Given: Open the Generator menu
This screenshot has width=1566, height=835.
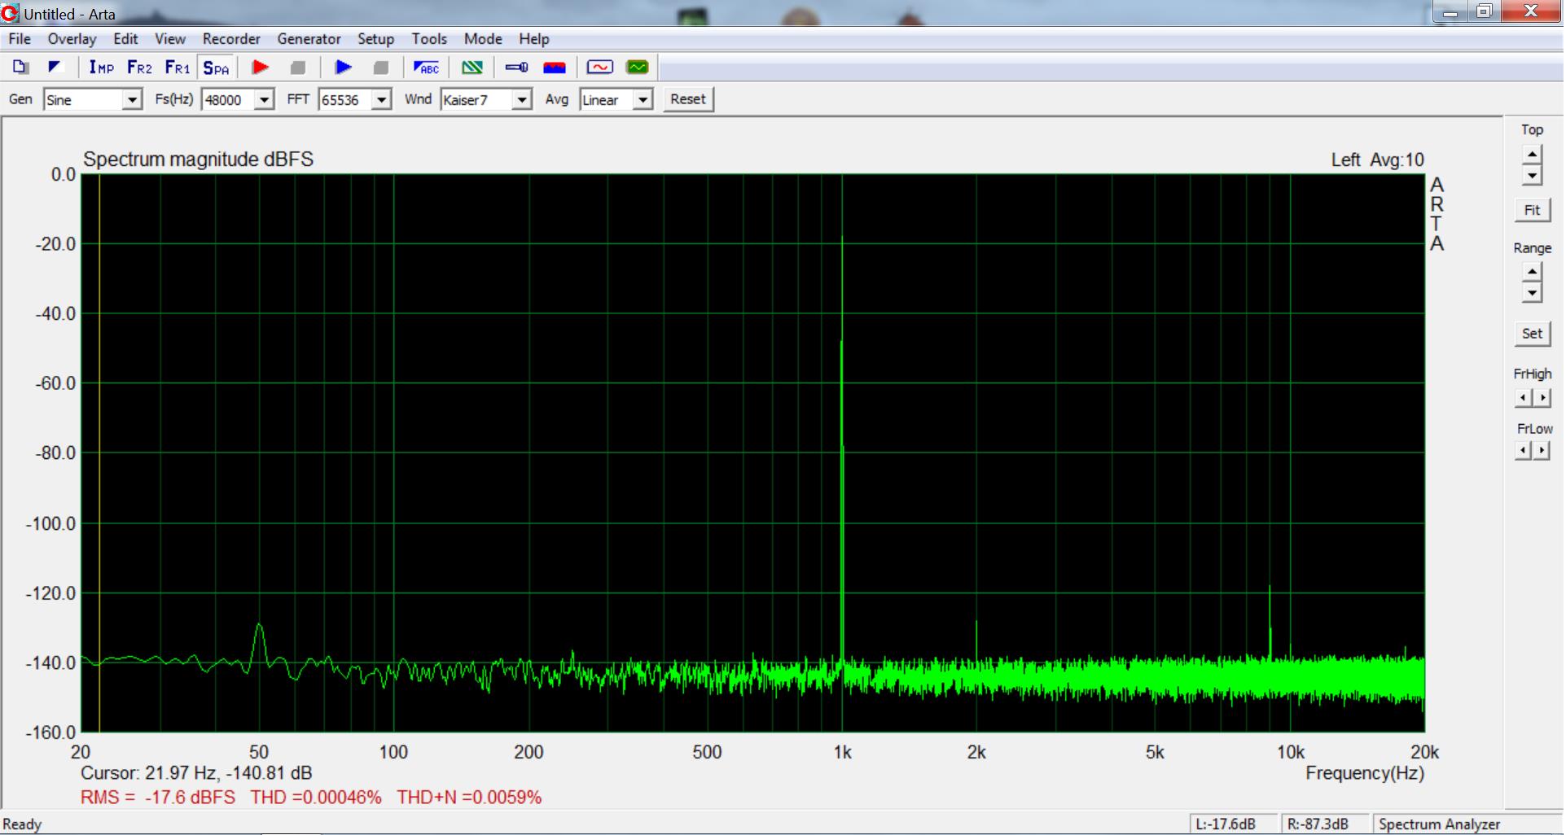Looking at the screenshot, I should click(309, 39).
